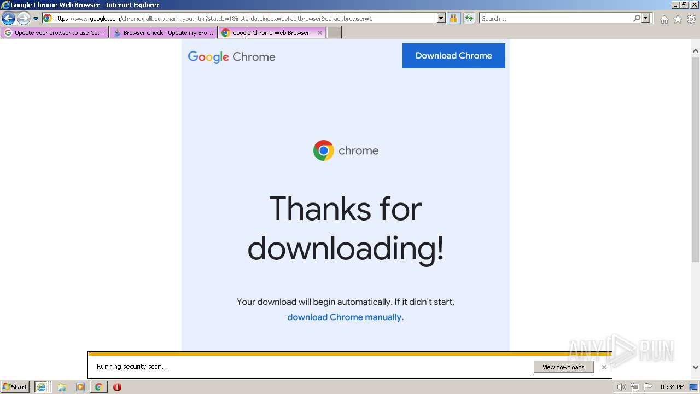Click the network tray icon
700x394 pixels.
click(x=635, y=387)
